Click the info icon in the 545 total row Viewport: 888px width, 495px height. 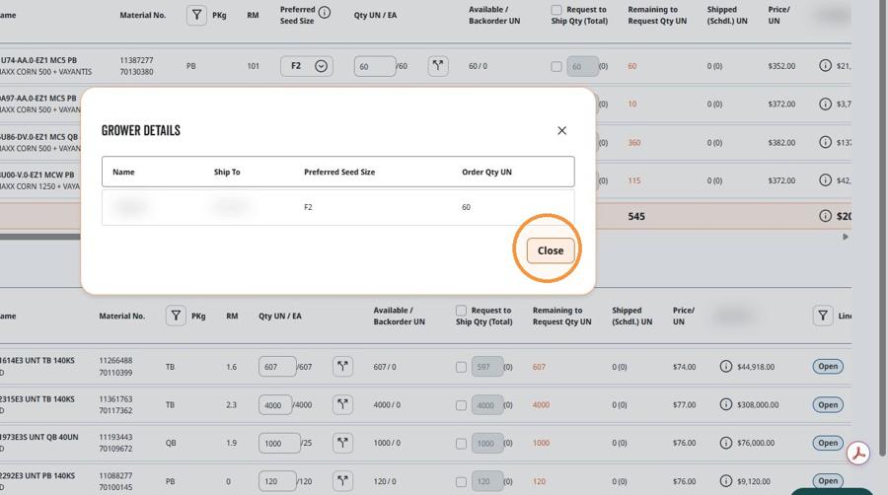point(825,216)
